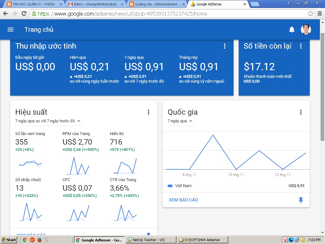Close the Google AdSense tab
Viewport: 325px width, 244px height.
(x=245, y=4)
